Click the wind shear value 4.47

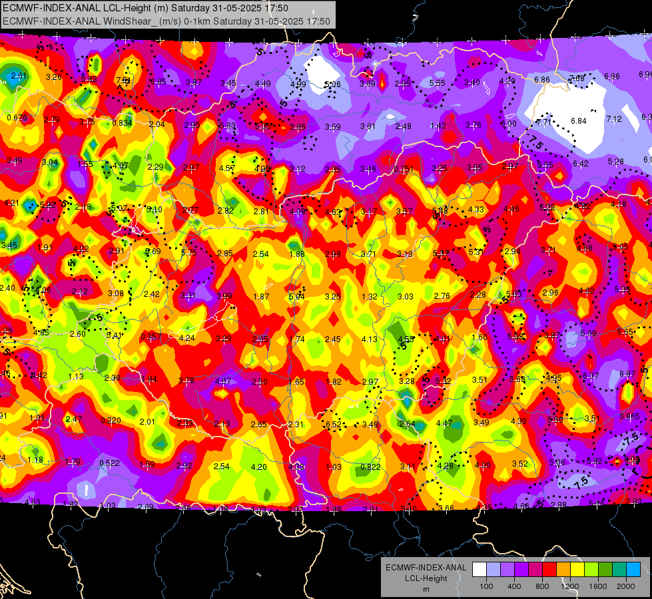pyautogui.click(x=444, y=423)
